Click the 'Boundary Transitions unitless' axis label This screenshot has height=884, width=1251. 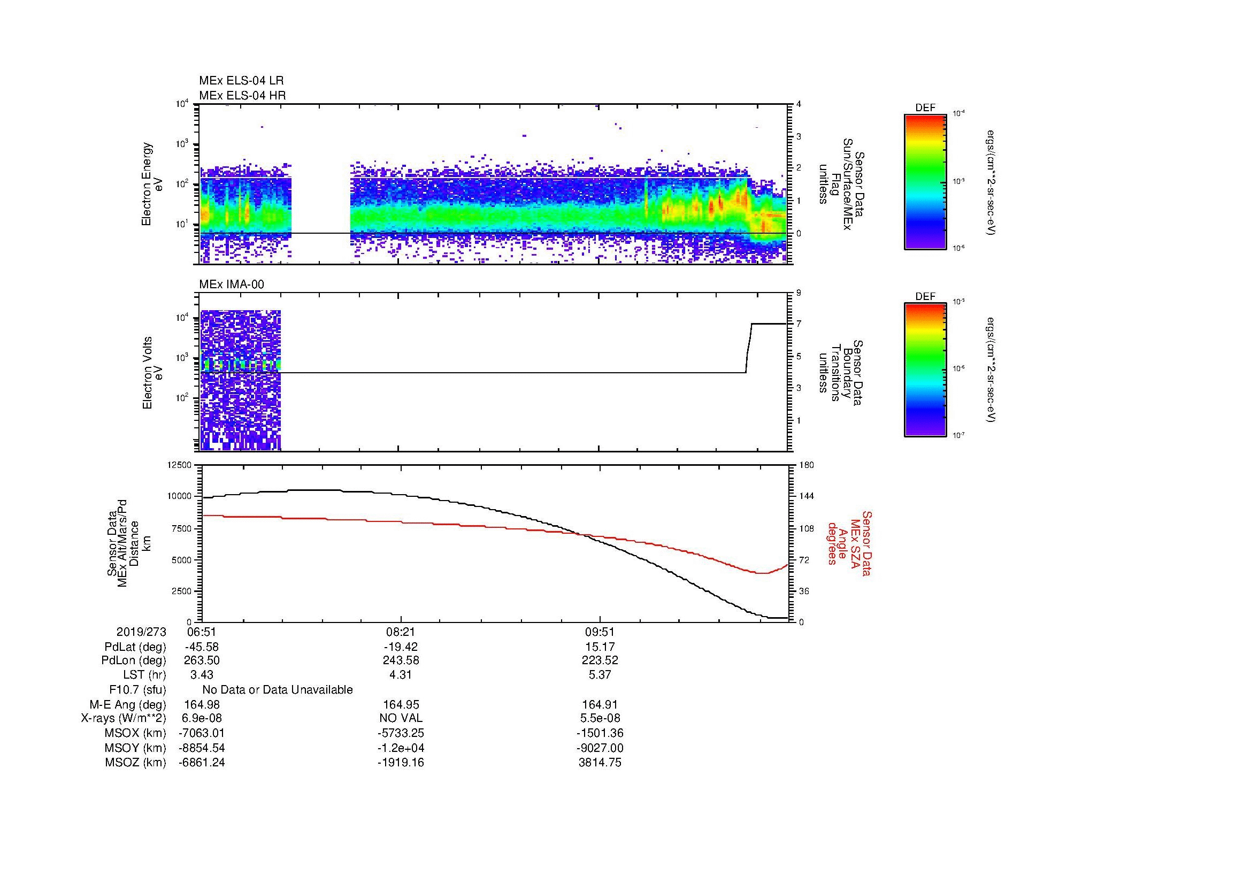coord(841,373)
